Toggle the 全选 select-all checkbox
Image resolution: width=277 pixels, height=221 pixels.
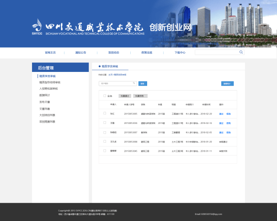104,96
